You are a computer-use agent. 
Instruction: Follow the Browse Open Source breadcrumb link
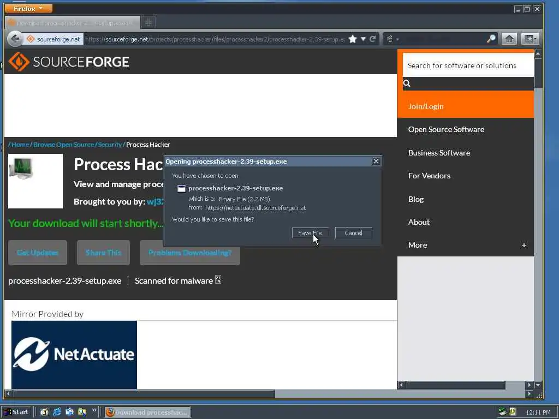pos(63,145)
